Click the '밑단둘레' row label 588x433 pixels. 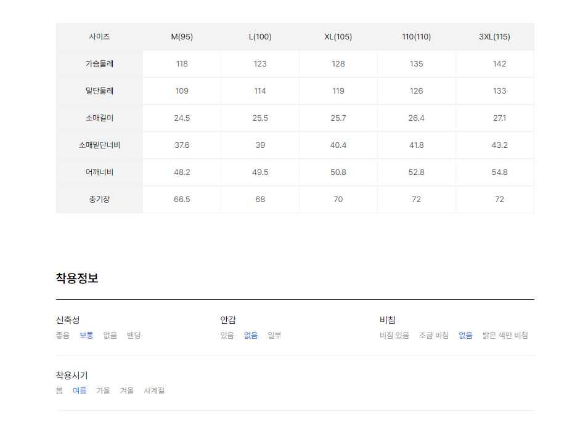(99, 91)
